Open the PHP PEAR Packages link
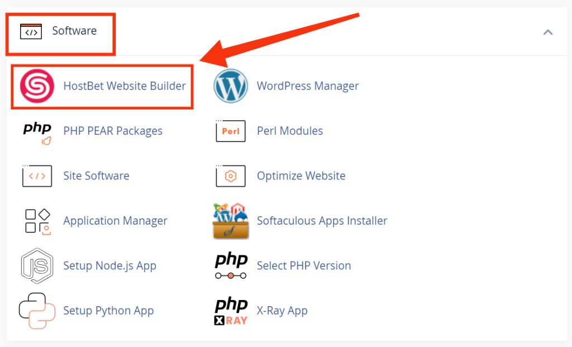 (x=113, y=131)
